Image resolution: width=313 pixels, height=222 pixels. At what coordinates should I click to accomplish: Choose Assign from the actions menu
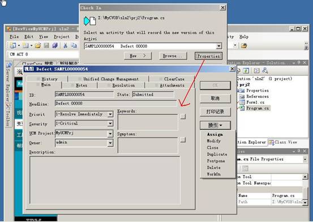coord(215,134)
